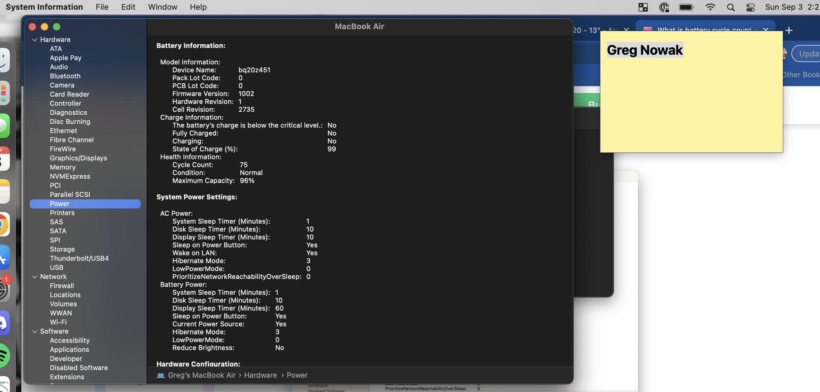The height and width of the screenshot is (392, 820).
Task: Launch Google Chrome from the Dock
Action: [x=3, y=224]
